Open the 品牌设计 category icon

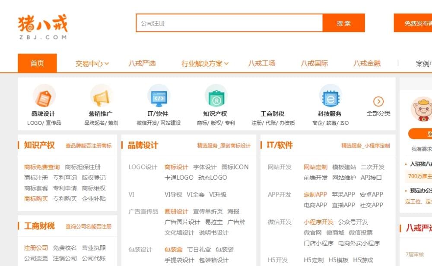pyautogui.click(x=43, y=98)
